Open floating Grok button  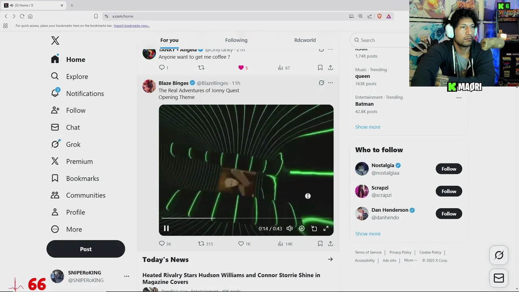[x=499, y=255]
